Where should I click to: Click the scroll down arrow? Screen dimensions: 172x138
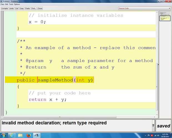tap(157, 115)
